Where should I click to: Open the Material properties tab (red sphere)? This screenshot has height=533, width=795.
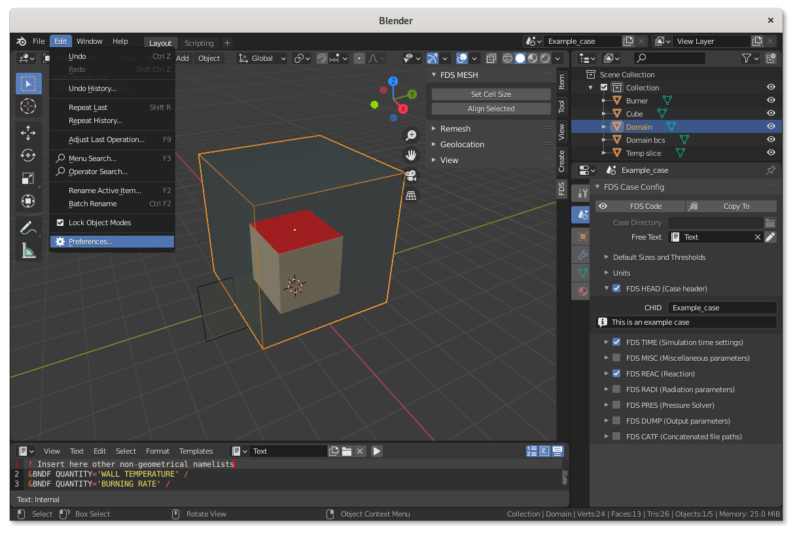[581, 291]
